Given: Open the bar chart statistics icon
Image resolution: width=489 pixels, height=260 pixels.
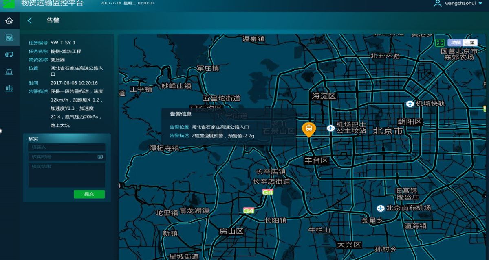Looking at the screenshot, I should click(9, 88).
